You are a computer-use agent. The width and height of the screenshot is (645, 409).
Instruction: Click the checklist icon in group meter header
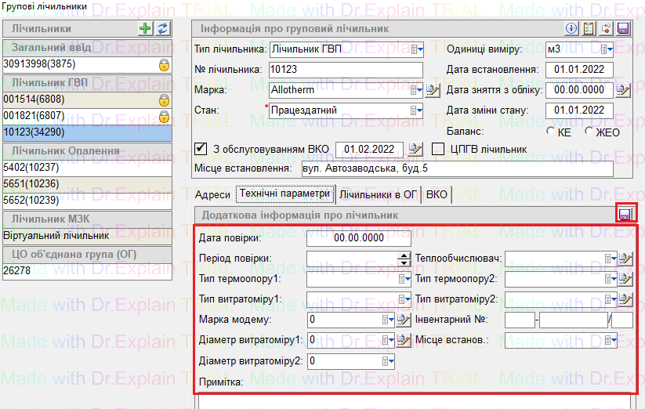[x=589, y=29]
